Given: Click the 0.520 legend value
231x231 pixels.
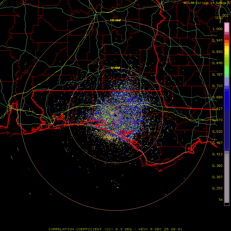Looking at the screenshot, I should coord(217,131).
